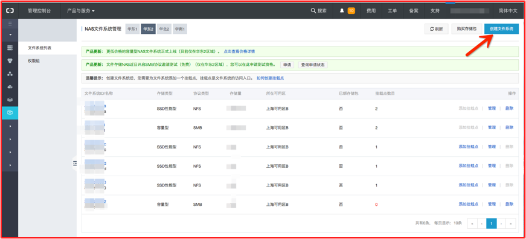
Task: Open notifications via the bell icon
Action: [342, 11]
